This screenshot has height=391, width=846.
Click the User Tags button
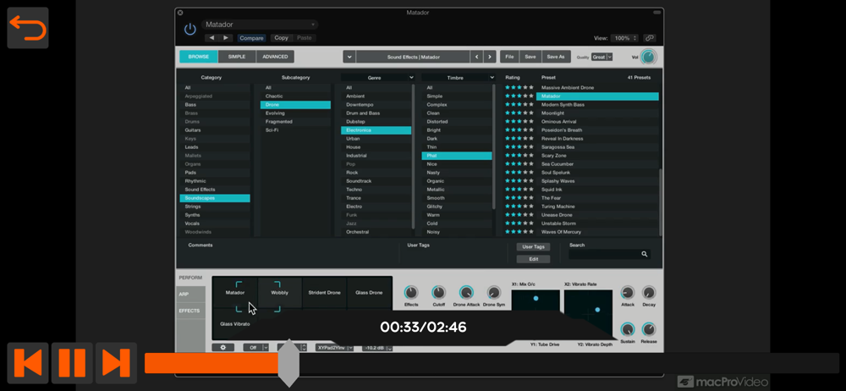coord(533,247)
